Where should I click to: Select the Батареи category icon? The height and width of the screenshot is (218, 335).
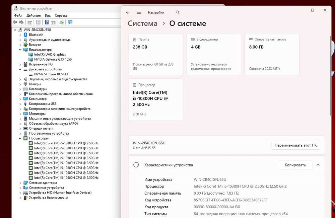tap(25, 45)
